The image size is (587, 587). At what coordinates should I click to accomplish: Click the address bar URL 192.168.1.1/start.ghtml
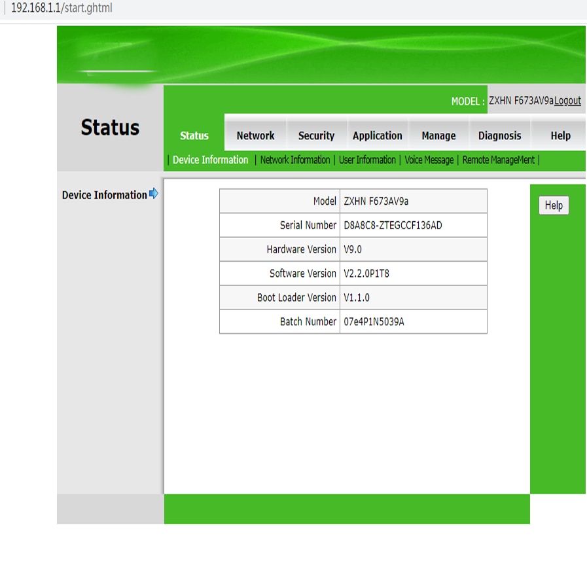(x=62, y=8)
